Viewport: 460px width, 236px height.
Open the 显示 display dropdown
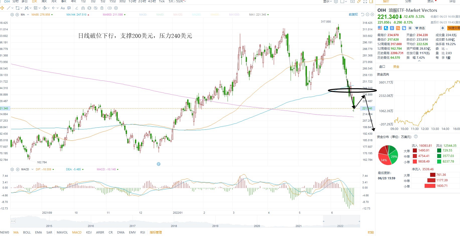pyautogui.click(x=327, y=2)
